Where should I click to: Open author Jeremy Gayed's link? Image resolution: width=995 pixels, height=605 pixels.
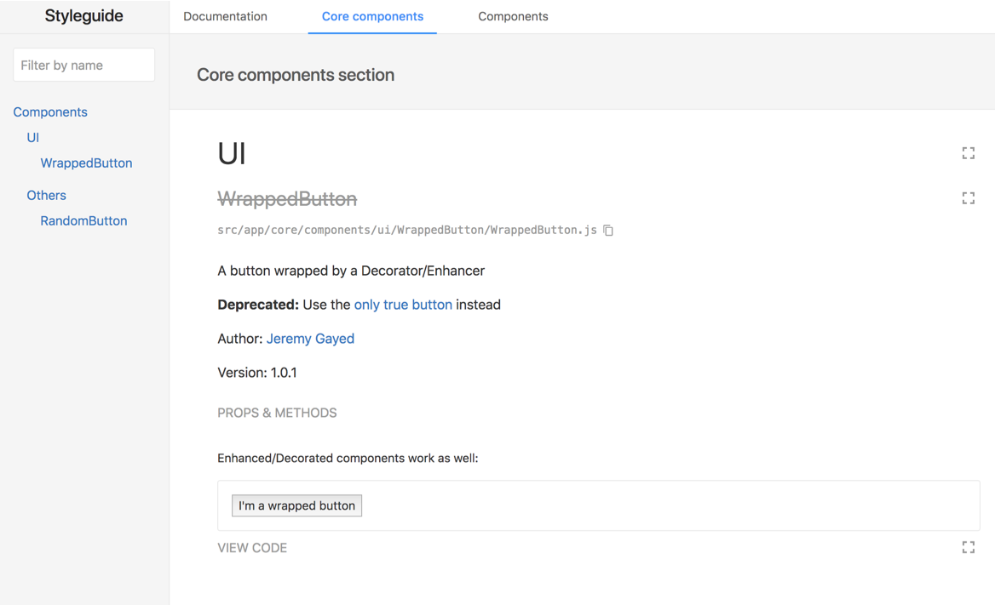[310, 339]
